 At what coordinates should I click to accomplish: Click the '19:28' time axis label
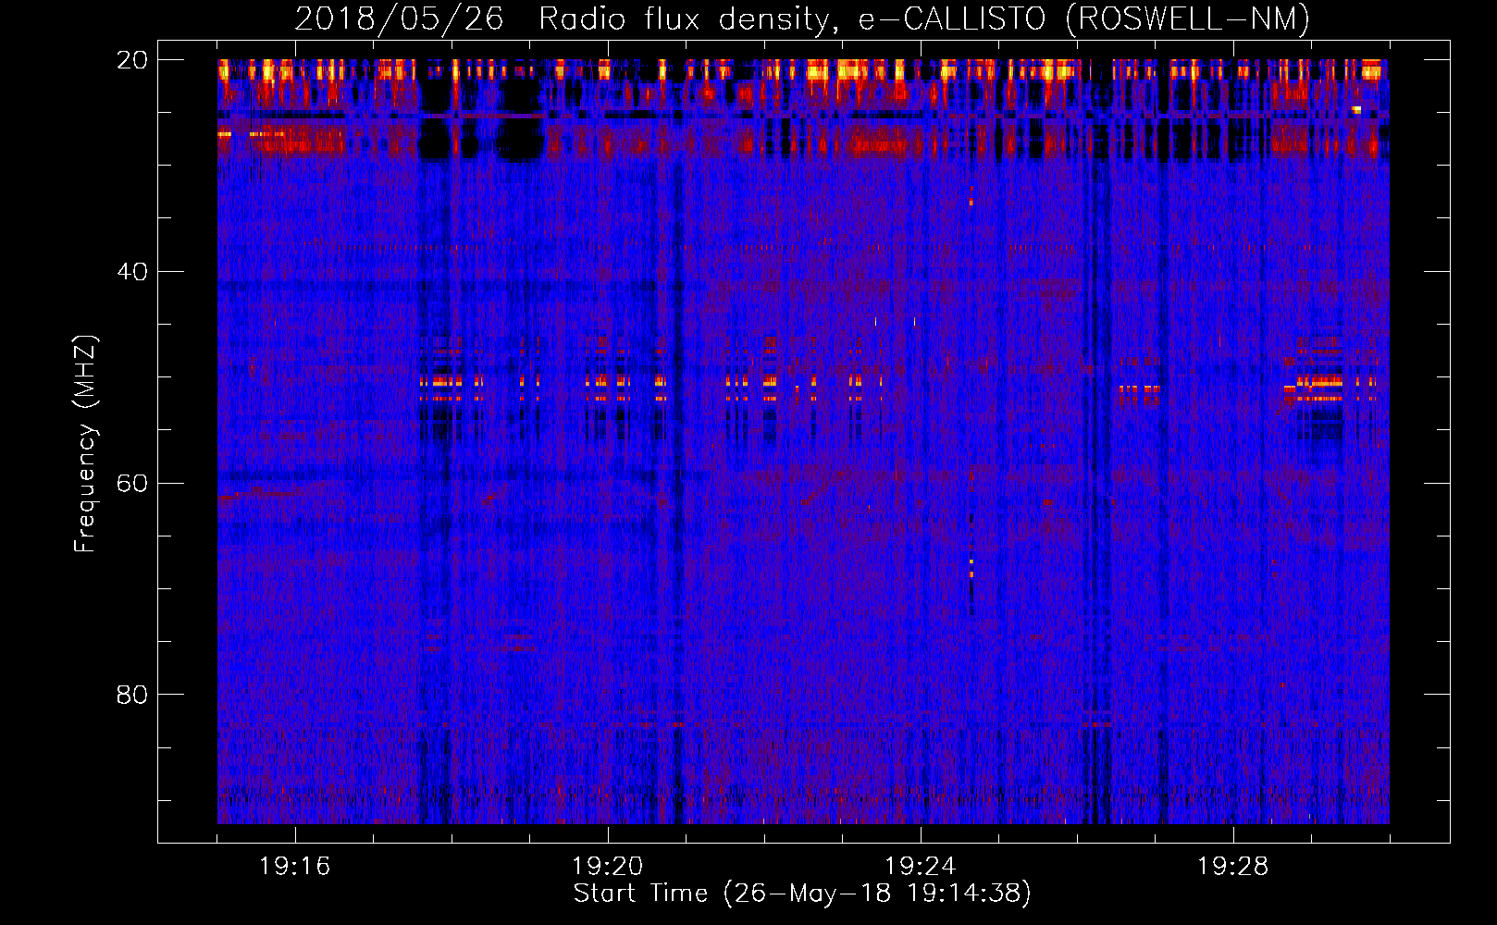tap(1233, 867)
